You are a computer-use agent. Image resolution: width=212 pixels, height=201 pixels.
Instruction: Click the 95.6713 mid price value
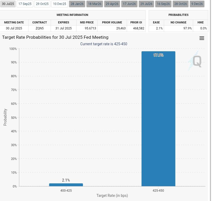point(87,28)
